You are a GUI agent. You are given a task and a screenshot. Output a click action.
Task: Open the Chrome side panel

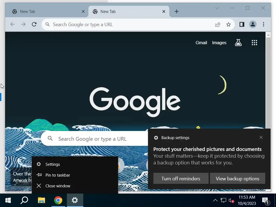[242, 25]
